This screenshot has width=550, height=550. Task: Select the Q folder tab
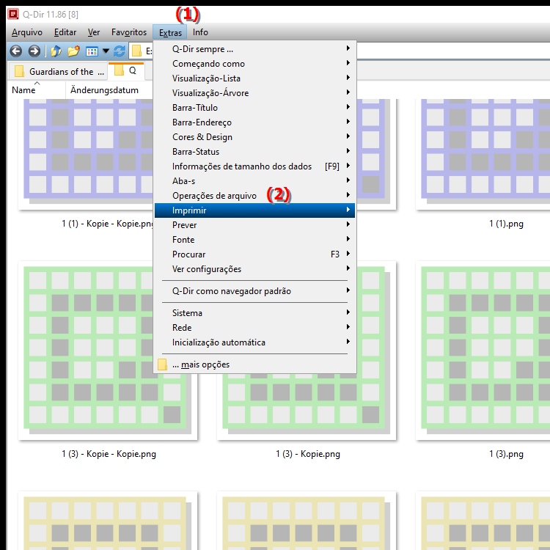click(126, 70)
